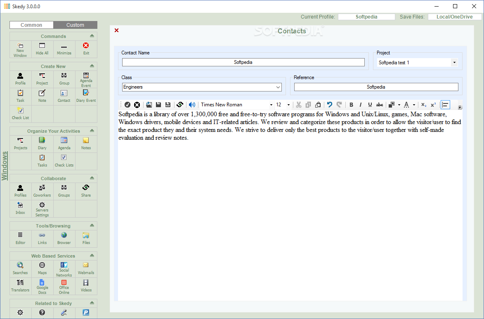Open the font color dropdown arrow

(x=414, y=105)
